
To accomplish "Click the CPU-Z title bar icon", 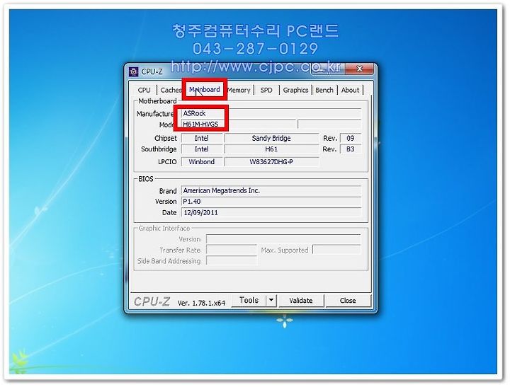I will pos(134,71).
